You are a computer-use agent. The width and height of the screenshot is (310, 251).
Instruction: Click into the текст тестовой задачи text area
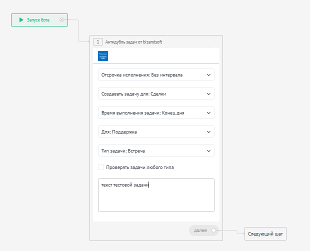tap(156, 195)
